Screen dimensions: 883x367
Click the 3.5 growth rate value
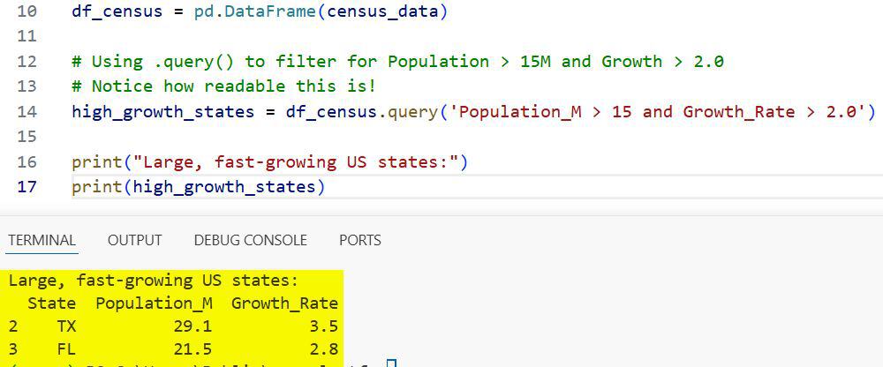click(x=323, y=326)
